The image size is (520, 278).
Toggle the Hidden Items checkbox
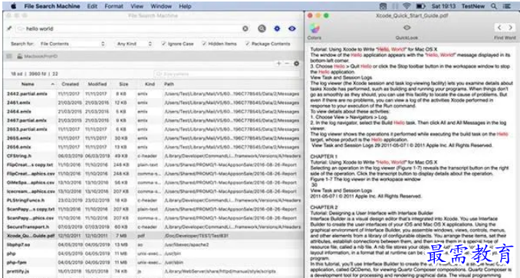click(x=204, y=44)
